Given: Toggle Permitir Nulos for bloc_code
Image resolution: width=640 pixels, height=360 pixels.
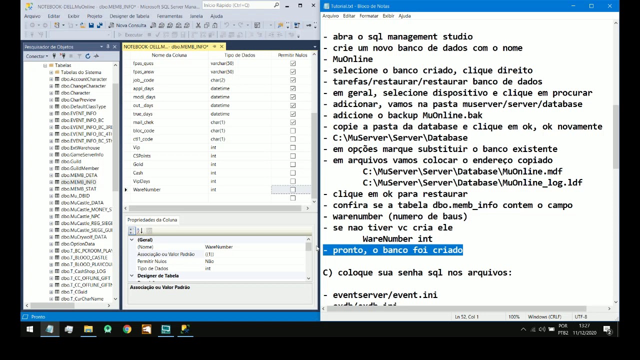Looking at the screenshot, I should pyautogui.click(x=293, y=130).
